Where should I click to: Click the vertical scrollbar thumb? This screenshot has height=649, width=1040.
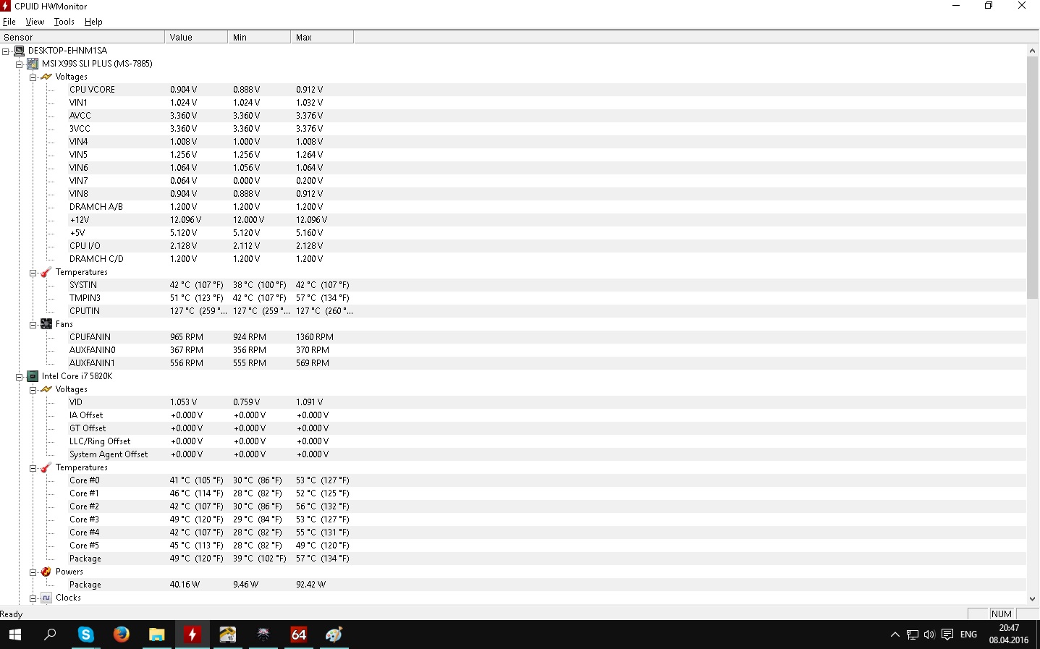click(x=1033, y=177)
